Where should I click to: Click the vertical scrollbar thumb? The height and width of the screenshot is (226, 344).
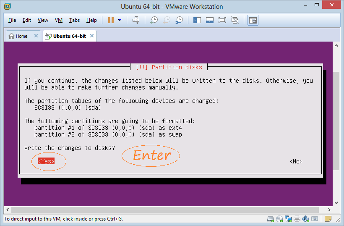point(336,121)
